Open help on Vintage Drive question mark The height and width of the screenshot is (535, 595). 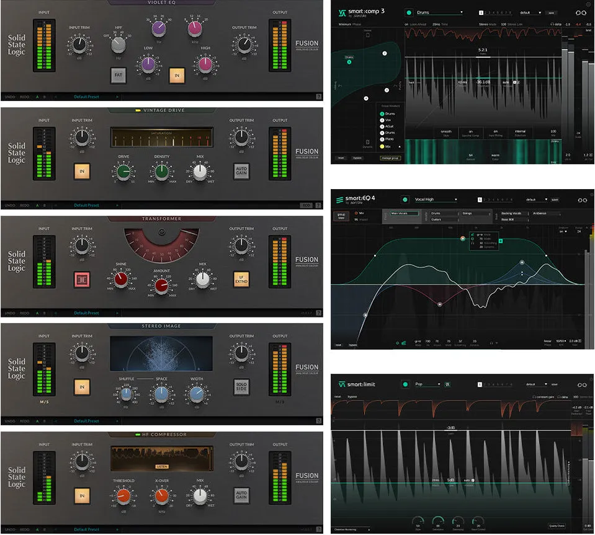coord(318,205)
